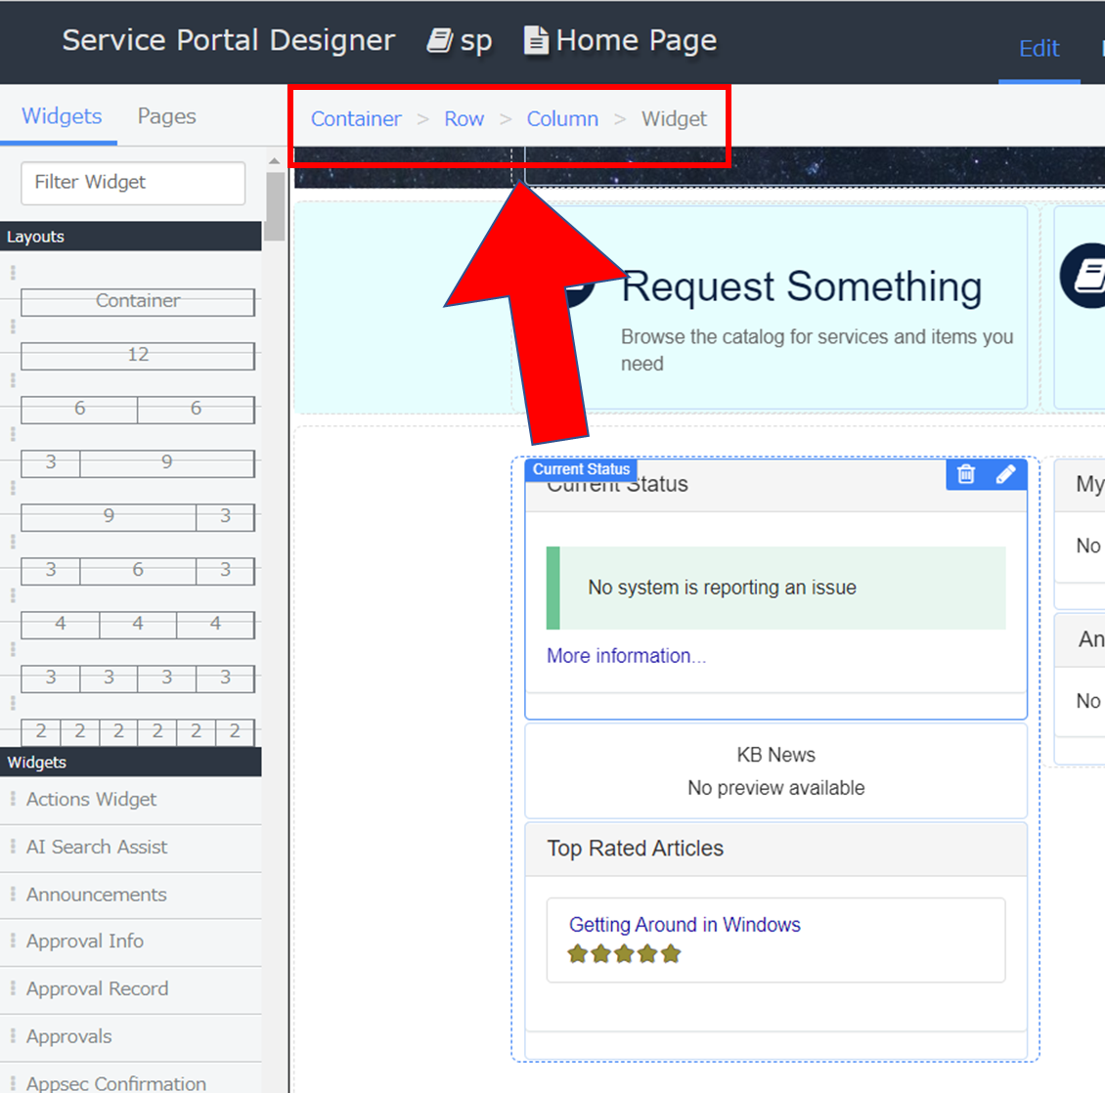Select Edit in the header bar
1105x1093 pixels.
(x=1039, y=49)
